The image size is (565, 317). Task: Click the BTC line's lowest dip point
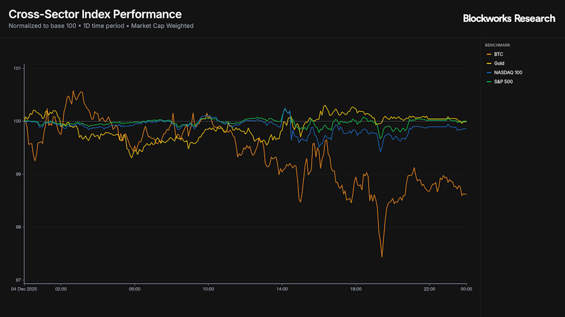pyautogui.click(x=382, y=256)
